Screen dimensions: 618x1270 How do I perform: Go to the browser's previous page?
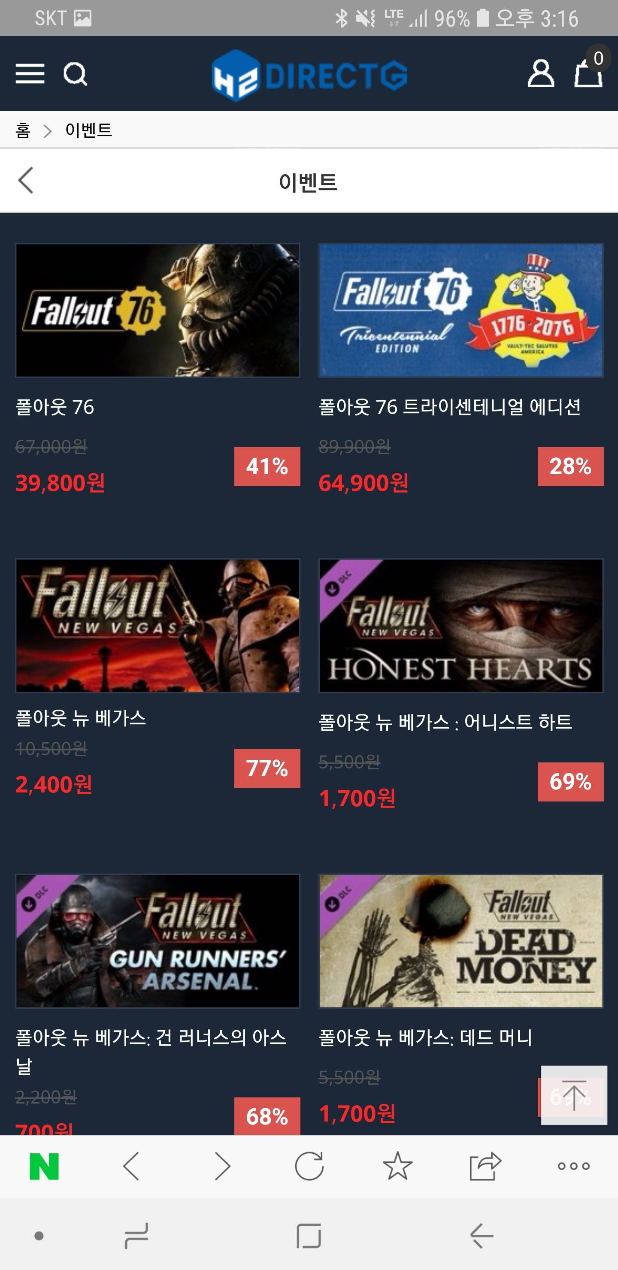131,1167
